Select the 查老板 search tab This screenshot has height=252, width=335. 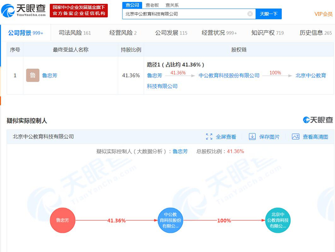click(152, 5)
